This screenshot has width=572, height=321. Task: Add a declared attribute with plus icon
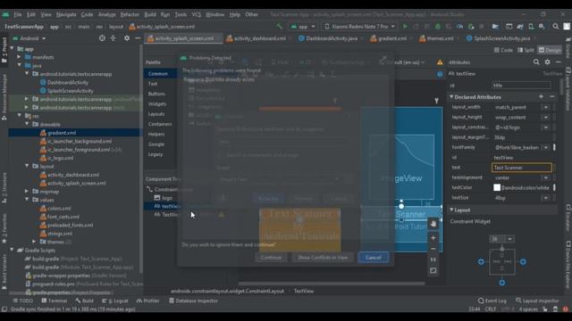541,96
